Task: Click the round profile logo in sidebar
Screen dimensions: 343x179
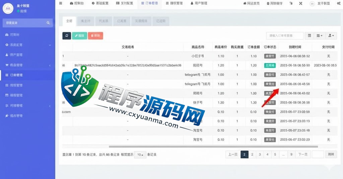Action: (x=8, y=8)
